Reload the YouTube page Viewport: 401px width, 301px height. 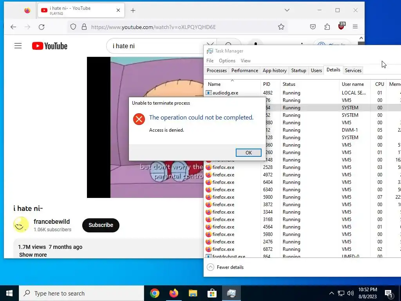pyautogui.click(x=42, y=27)
